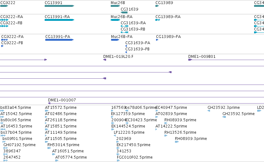The image size is (264, 162).
Task: Open AT16051.5prime EST label
Action: tap(68, 151)
